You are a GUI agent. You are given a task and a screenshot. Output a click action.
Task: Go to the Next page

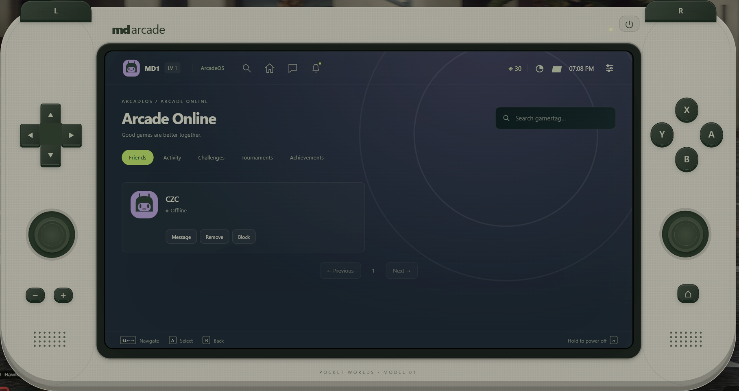tap(401, 271)
